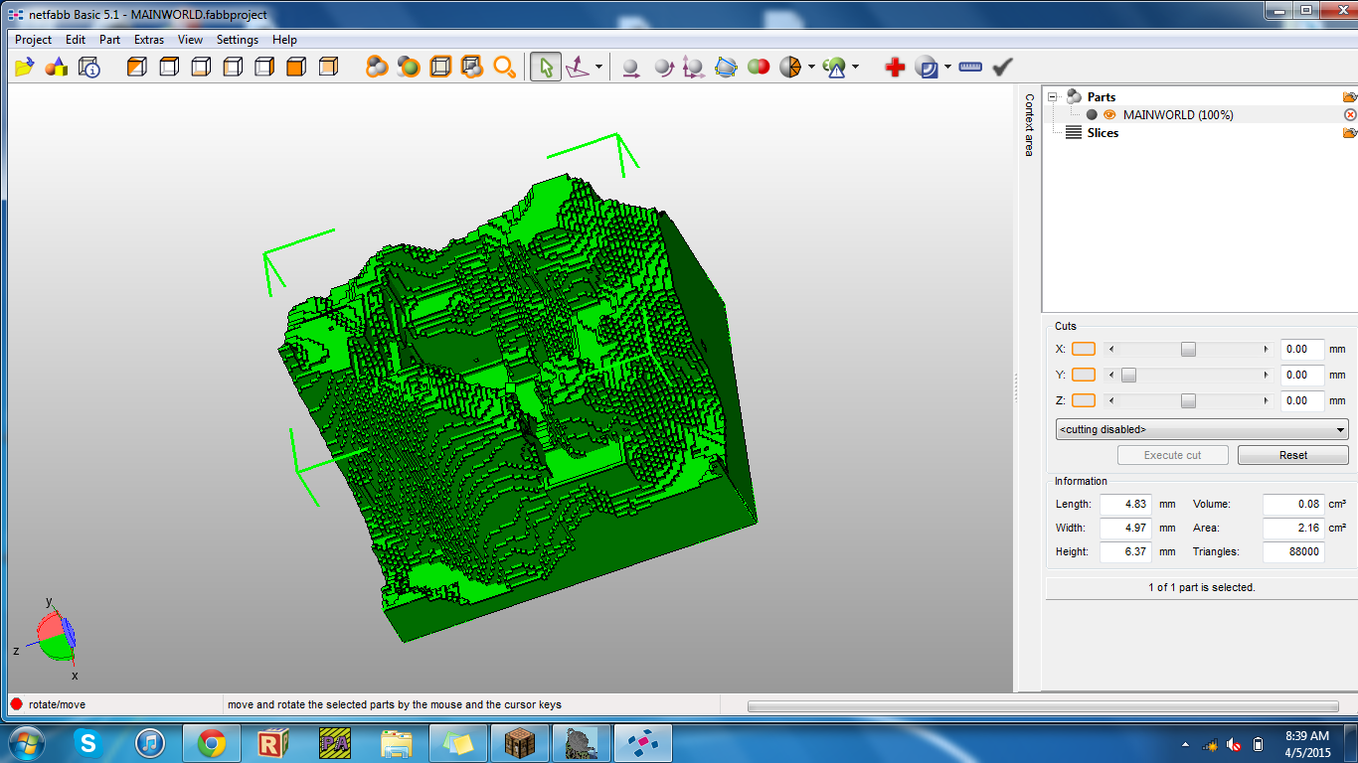Toggle the eye visibility of MAINWORLD
Screen dimensions: 1358x763
[x=1109, y=115]
